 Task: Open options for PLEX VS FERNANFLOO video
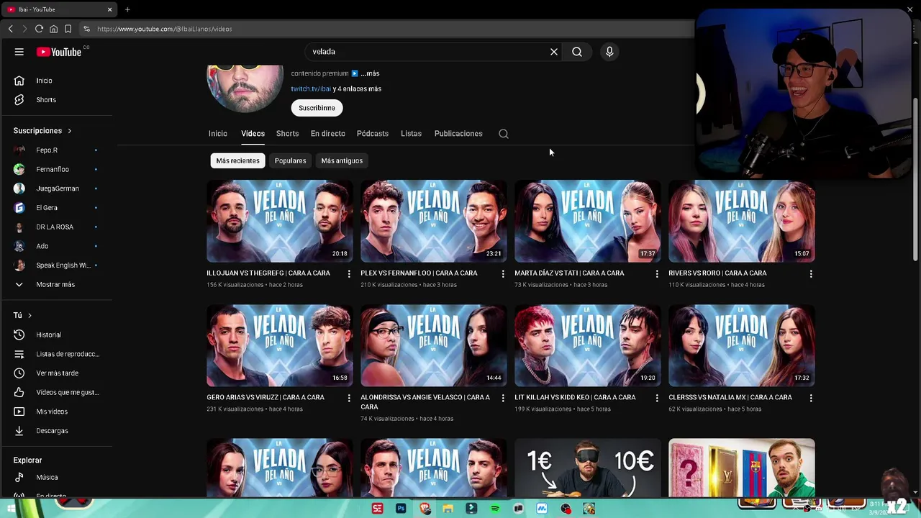pos(503,273)
